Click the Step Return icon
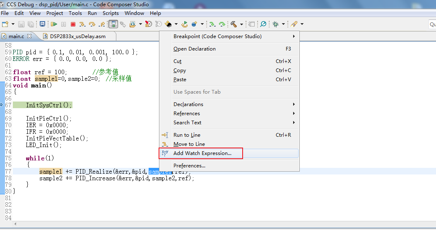The image size is (436, 230). click(102, 24)
